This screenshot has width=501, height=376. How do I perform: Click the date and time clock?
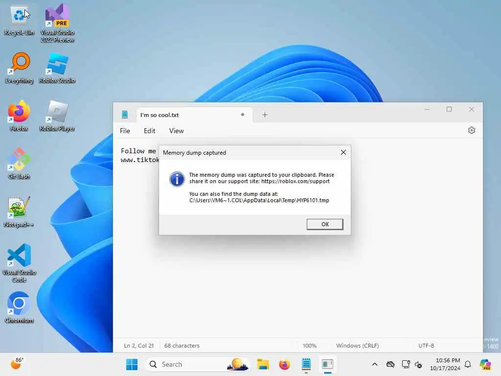pos(445,364)
